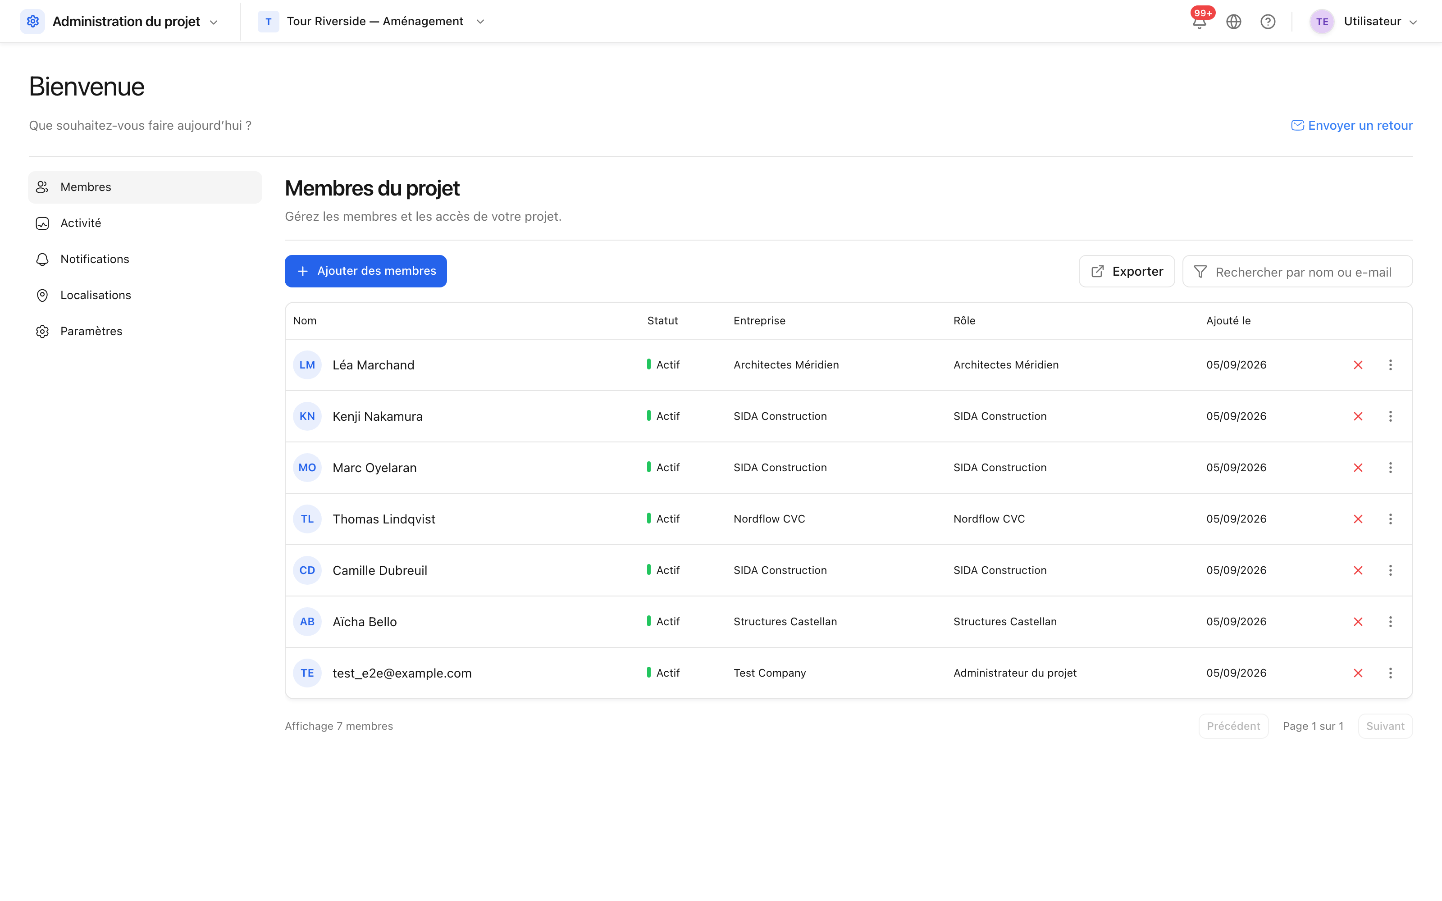
Task: Open more options for Aïcha Bello
Action: coord(1390,622)
